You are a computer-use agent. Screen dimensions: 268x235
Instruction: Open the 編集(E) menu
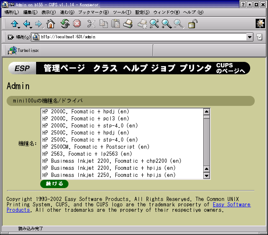point(30,12)
